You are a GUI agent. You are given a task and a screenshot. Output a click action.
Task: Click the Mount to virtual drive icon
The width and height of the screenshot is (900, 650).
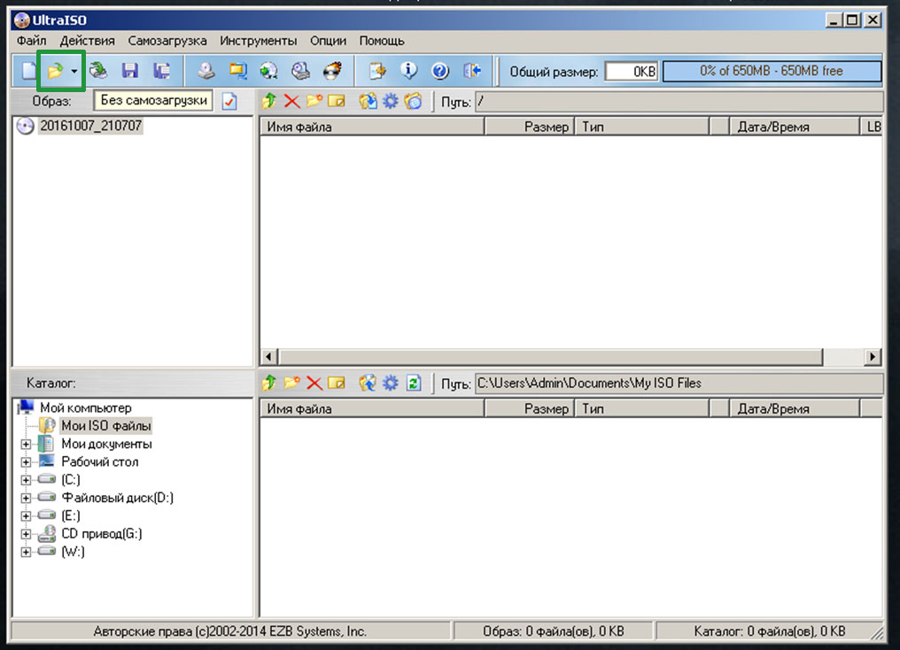[300, 71]
